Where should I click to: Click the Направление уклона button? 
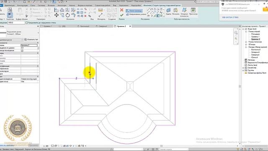[x=136, y=14]
